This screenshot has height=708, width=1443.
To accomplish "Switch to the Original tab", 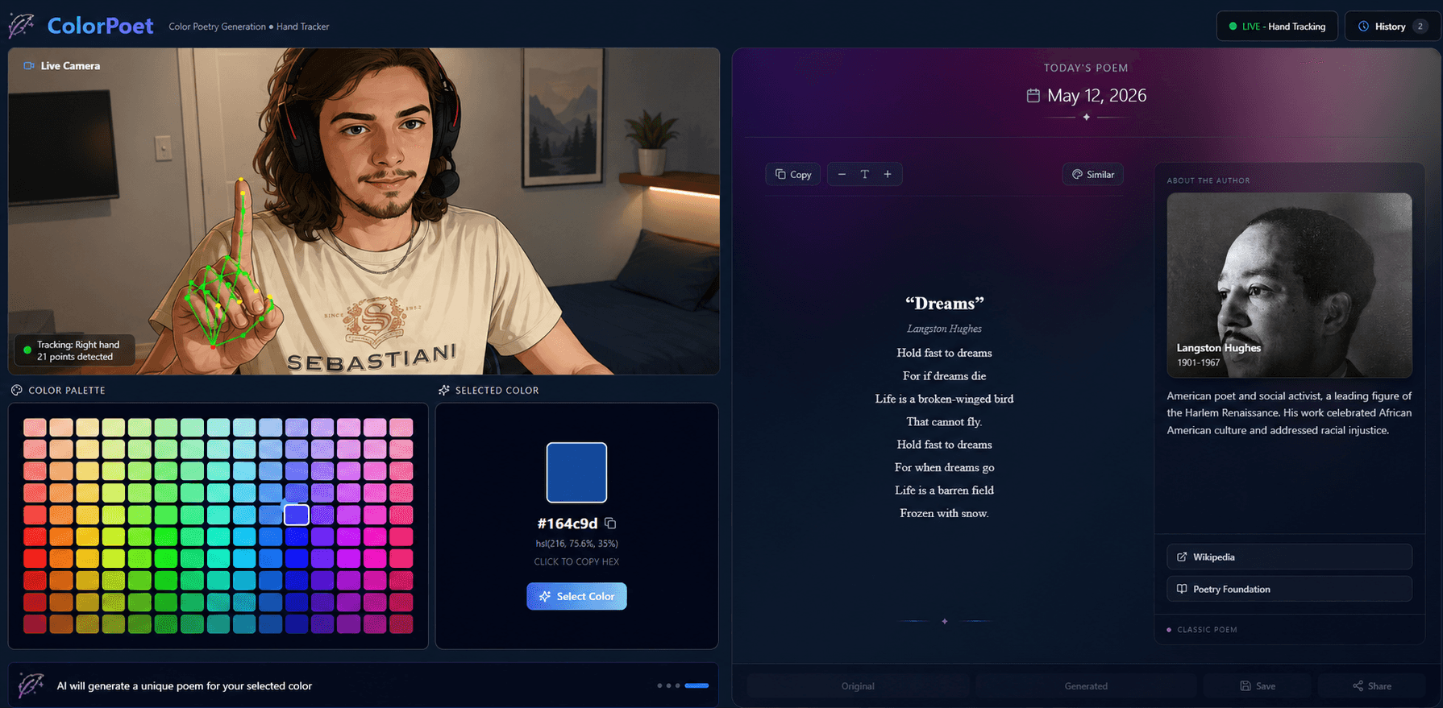I will 858,685.
